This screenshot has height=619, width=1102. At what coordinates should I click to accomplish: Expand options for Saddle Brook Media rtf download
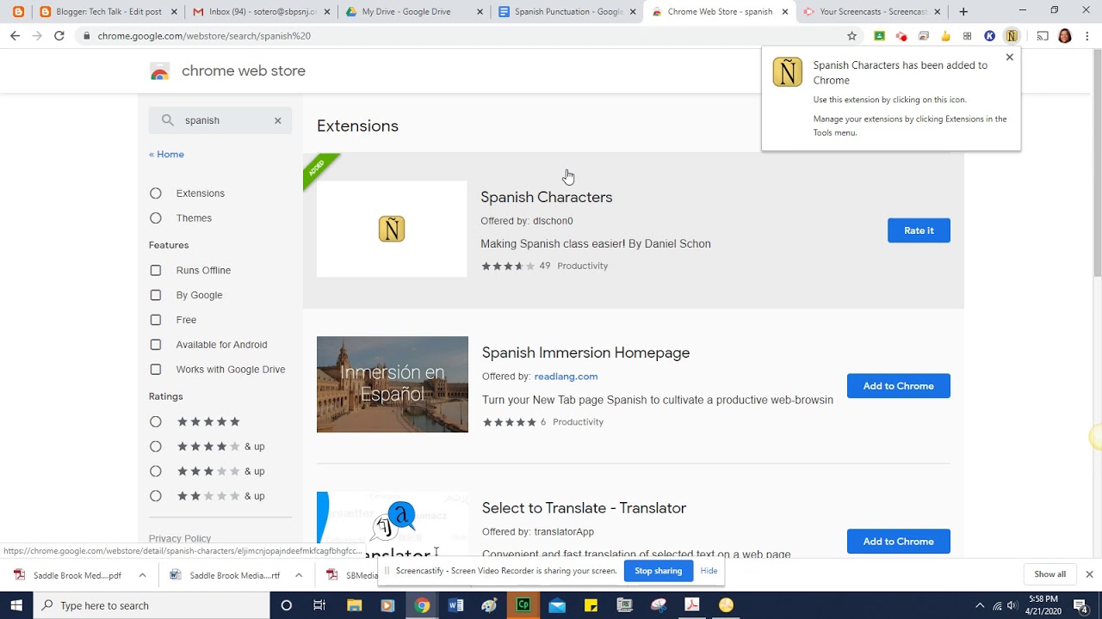tap(299, 575)
